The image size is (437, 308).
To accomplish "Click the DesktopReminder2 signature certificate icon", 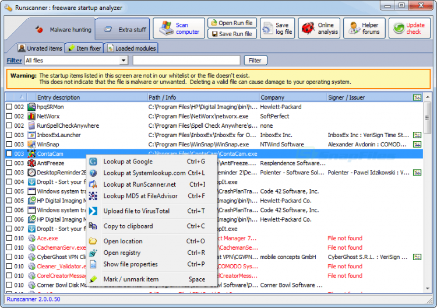I will tap(417, 173).
